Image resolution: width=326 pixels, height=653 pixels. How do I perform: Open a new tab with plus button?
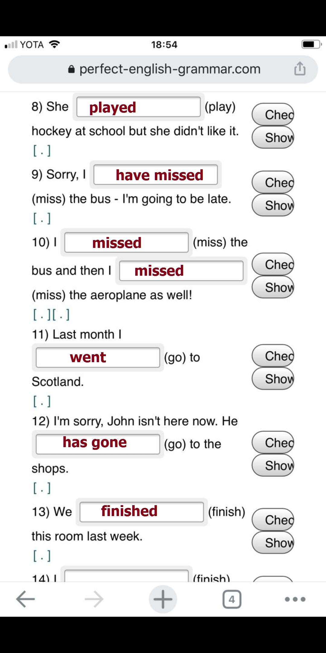[163, 599]
